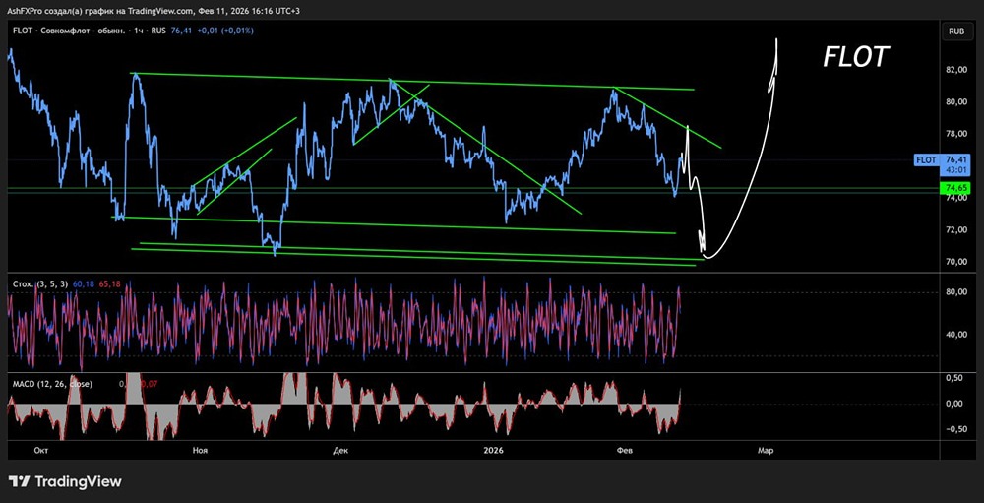Image resolution: width=984 pixels, height=503 pixels.
Task: Click 80,00 on the main price scale
Action: pyautogui.click(x=956, y=101)
